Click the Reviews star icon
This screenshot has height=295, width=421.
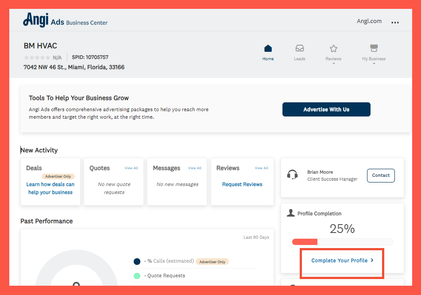pos(333,49)
